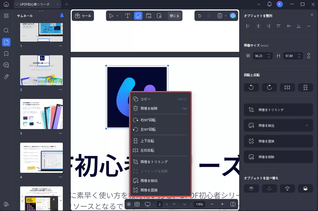The width and height of the screenshot is (318, 211).
Task: Expand the bottom bar arrow button
Action: coord(129,204)
